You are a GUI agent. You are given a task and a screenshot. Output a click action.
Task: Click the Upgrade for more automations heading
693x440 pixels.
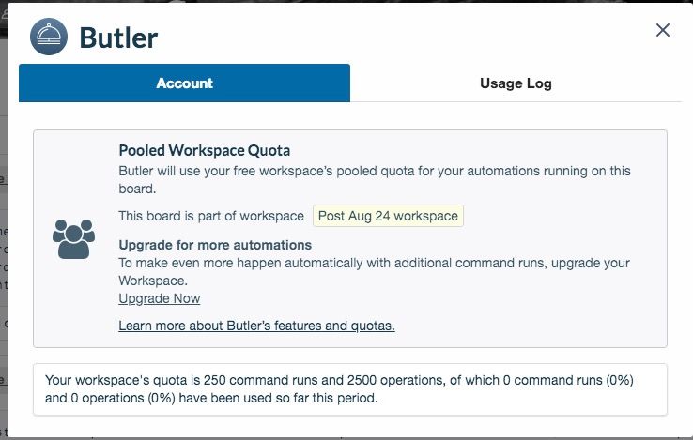(215, 245)
